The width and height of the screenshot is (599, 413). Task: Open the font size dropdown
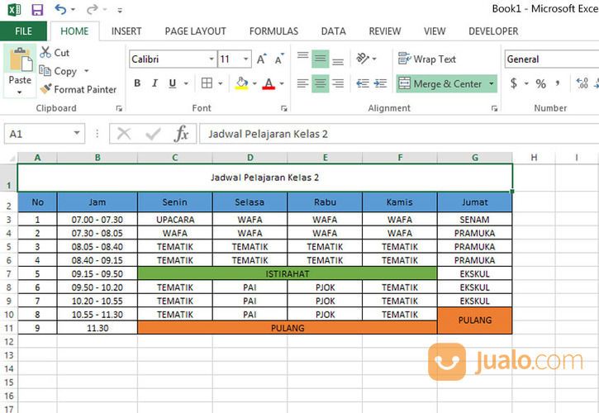[x=246, y=59]
